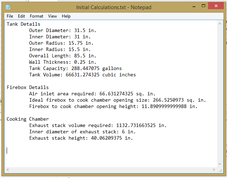Click the vertical scrollbar up arrow
This screenshot has height=178, width=227.
click(220, 24)
